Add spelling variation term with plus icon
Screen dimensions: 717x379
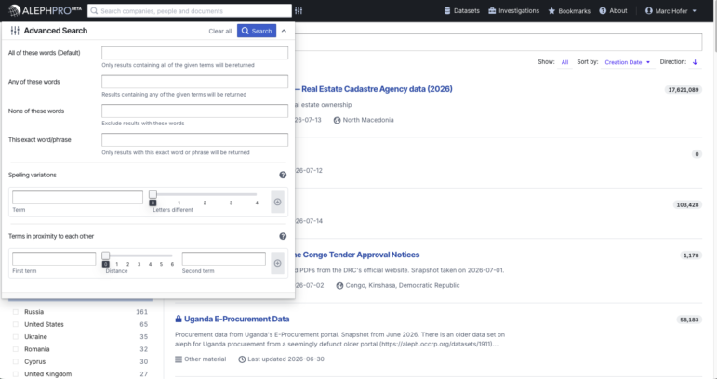pos(277,202)
